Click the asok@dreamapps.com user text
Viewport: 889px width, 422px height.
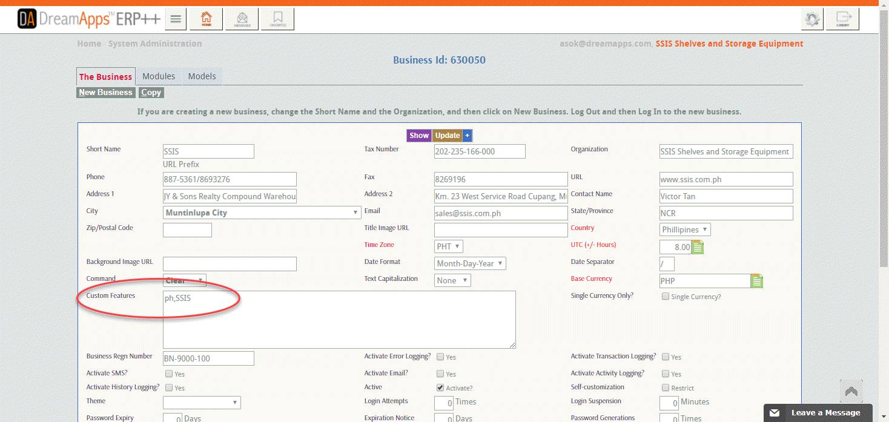[x=606, y=44]
